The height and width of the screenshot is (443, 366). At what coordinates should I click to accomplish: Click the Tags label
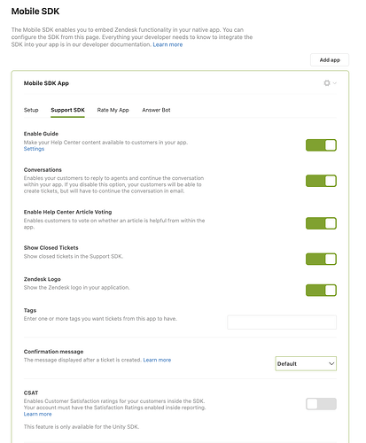tap(30, 310)
